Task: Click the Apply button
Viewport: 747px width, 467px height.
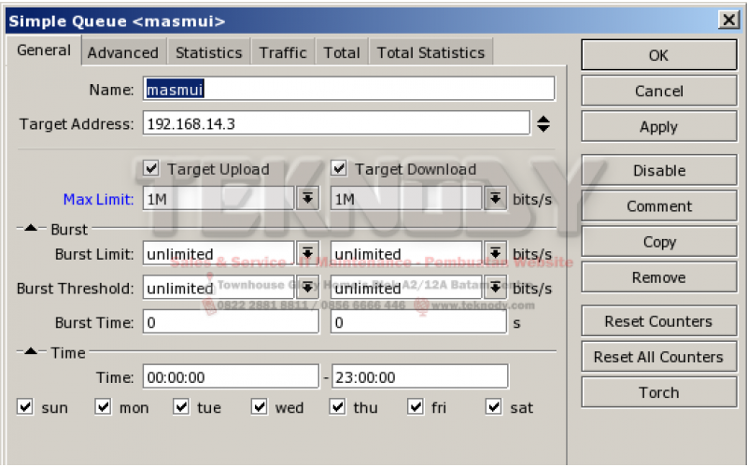Action: pos(659,127)
